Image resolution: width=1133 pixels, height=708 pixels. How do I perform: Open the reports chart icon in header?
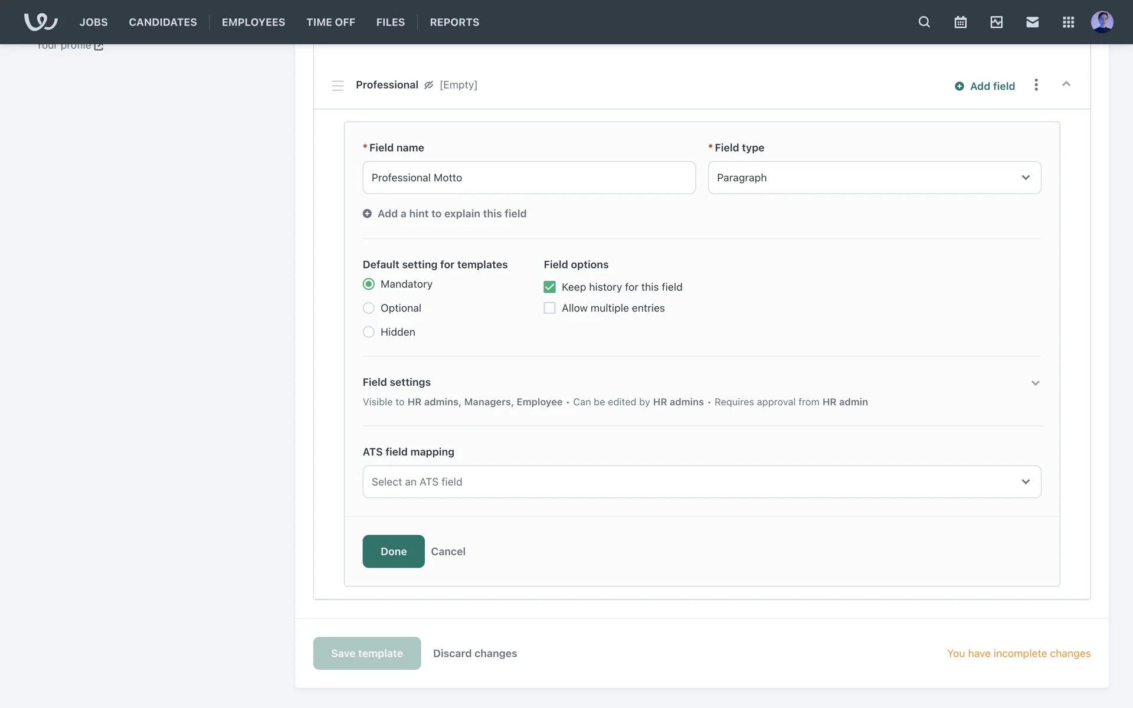click(996, 22)
